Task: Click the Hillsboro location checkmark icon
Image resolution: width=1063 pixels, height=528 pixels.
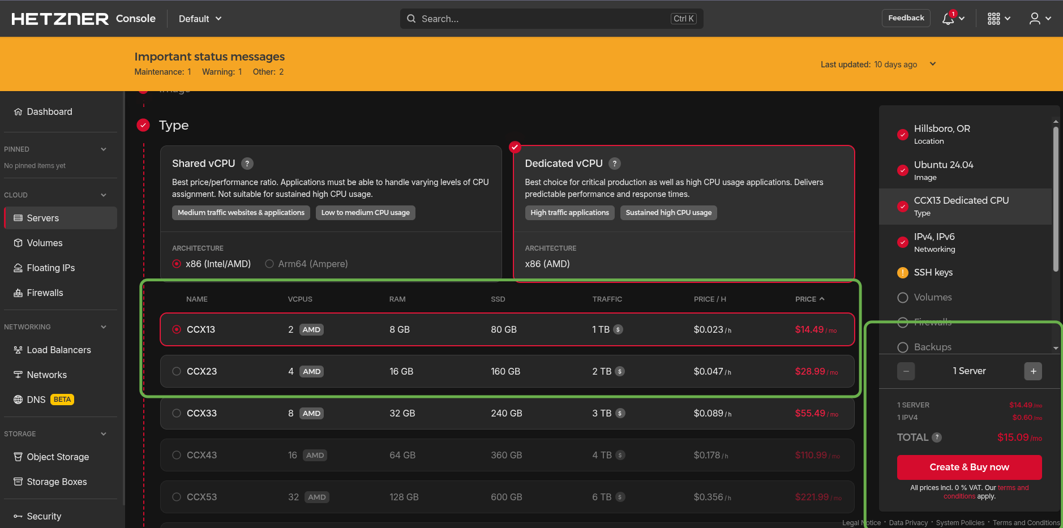Action: [x=903, y=135]
